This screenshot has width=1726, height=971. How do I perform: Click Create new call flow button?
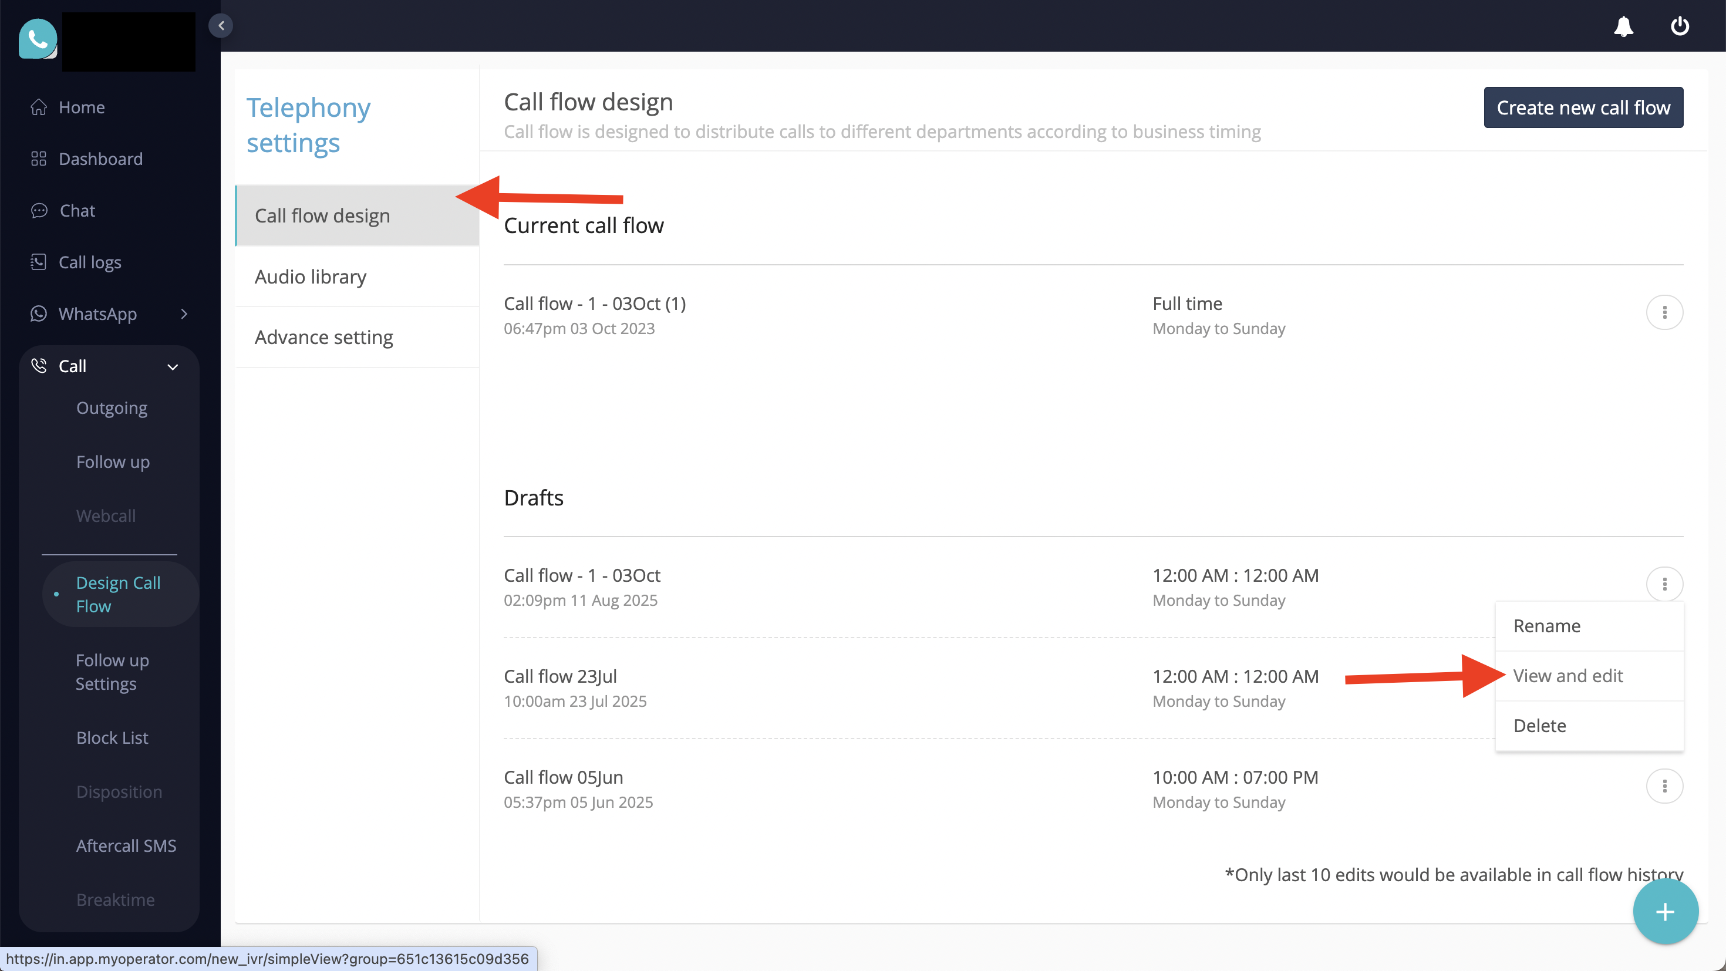(x=1583, y=107)
